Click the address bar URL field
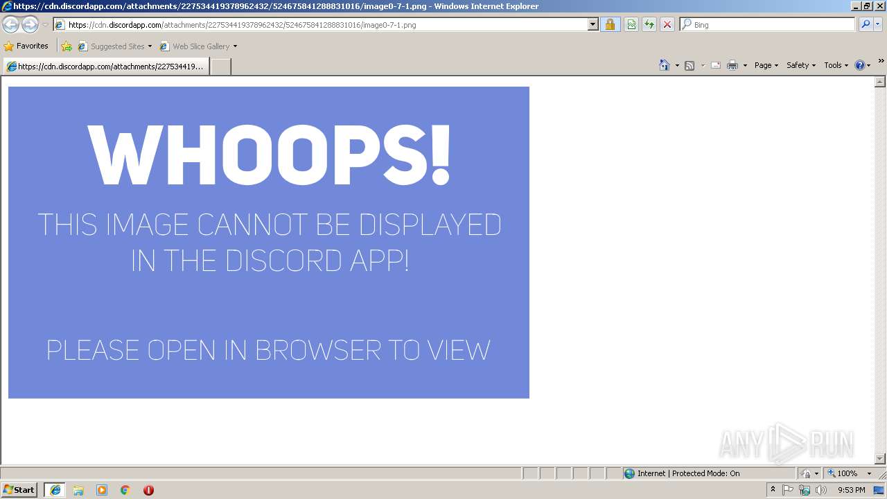 (x=320, y=25)
